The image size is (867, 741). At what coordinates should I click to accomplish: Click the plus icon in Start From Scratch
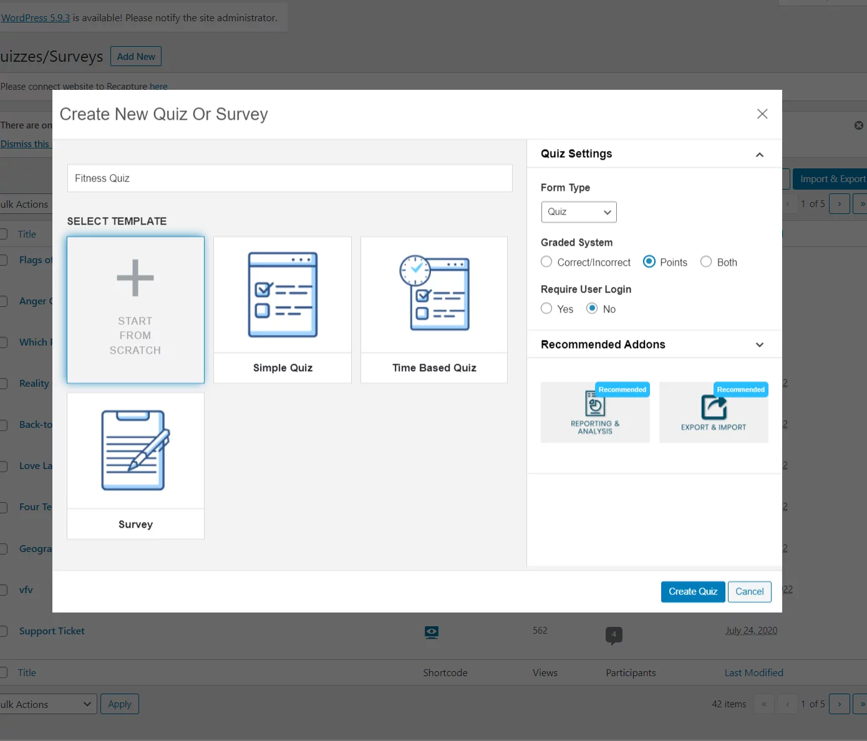click(135, 278)
